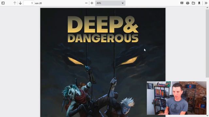This screenshot has height=117, width=209.
Task: Open a file with the folder icon
Action: point(193,3)
